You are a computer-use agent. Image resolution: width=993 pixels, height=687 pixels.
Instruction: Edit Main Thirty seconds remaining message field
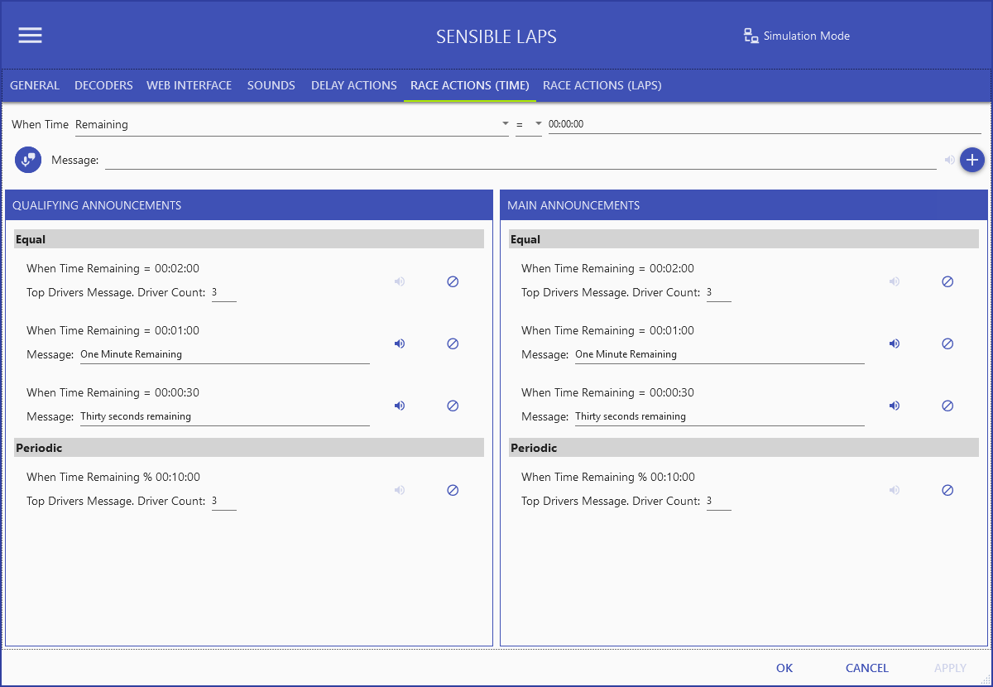[720, 416]
